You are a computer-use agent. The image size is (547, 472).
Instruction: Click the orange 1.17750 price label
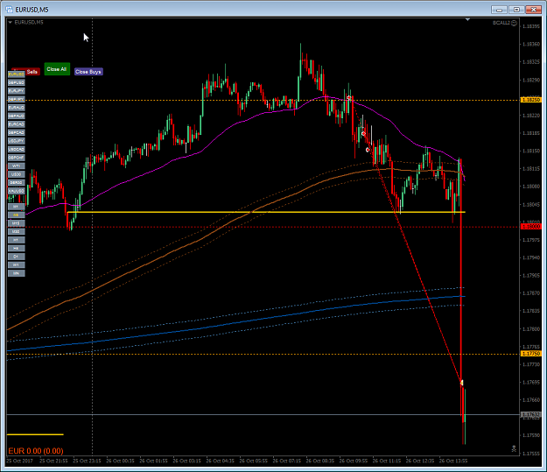click(530, 354)
